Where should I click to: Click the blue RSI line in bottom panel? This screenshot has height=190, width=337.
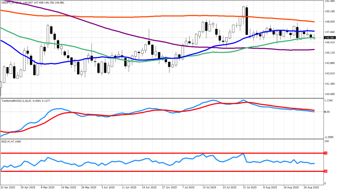click(x=99, y=163)
